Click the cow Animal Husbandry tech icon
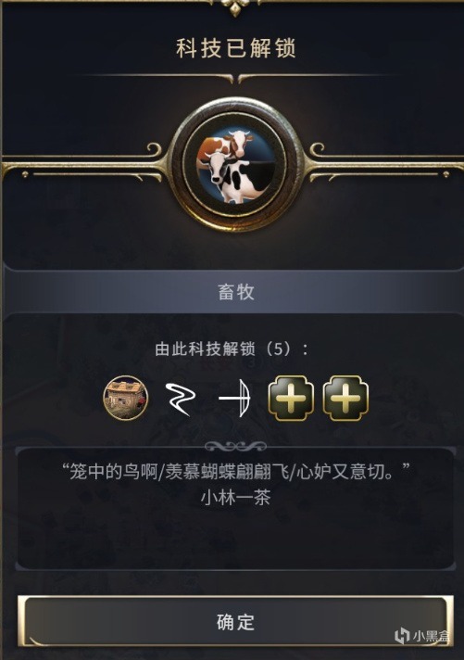 tap(235, 165)
